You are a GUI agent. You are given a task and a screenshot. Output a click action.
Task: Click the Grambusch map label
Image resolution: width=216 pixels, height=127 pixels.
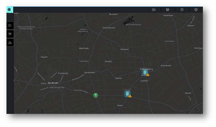[166, 65]
